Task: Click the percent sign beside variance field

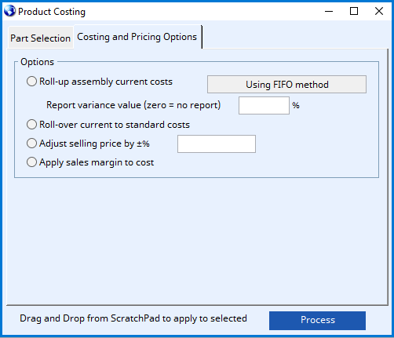Action: [296, 105]
